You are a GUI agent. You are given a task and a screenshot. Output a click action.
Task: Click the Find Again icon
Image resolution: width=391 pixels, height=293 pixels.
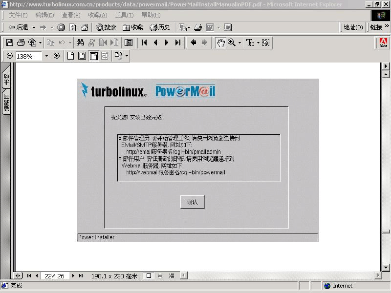[91, 42]
